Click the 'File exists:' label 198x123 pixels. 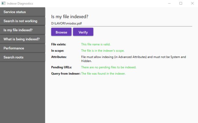58,45
